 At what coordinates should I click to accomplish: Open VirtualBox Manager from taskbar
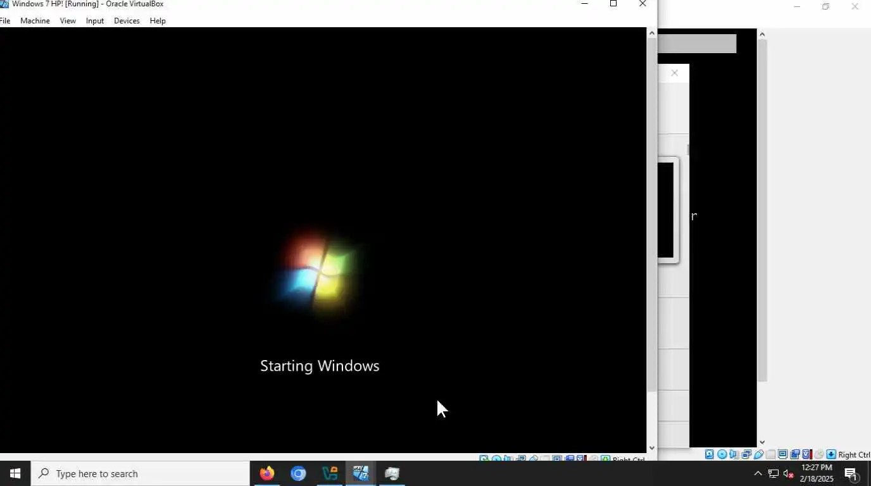(x=392, y=473)
